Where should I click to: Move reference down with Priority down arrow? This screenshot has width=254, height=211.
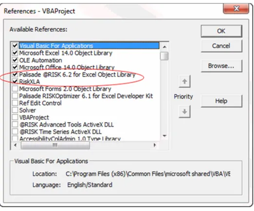click(x=184, y=112)
